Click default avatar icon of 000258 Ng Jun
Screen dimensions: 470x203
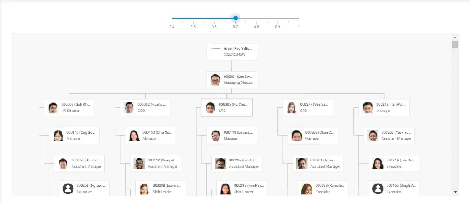68,188
